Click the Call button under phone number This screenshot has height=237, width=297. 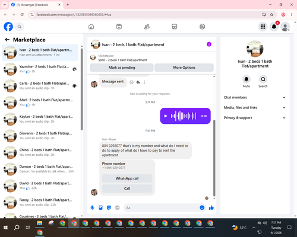click(x=127, y=188)
